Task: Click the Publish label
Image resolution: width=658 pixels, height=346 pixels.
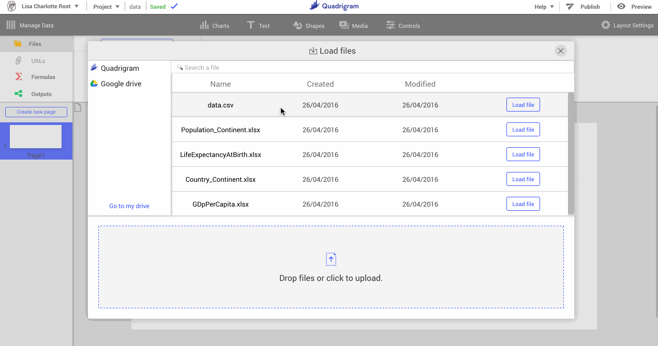Action: pos(590,7)
